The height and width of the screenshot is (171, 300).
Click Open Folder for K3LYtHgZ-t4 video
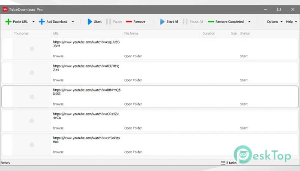click(133, 80)
